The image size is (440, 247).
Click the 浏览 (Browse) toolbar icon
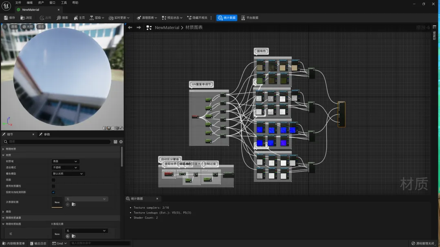pyautogui.click(x=23, y=18)
